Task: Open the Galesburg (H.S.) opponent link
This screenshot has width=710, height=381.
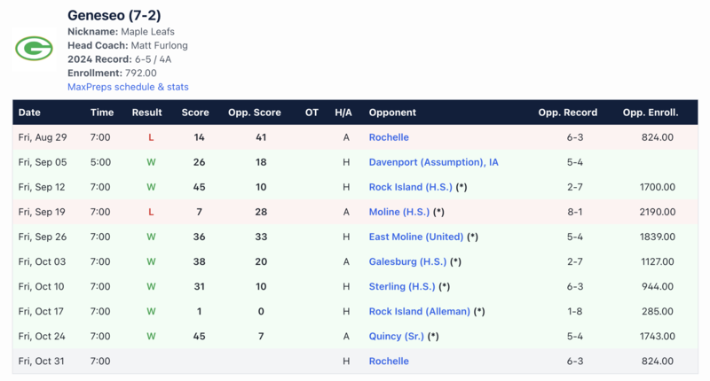Action: click(x=407, y=261)
